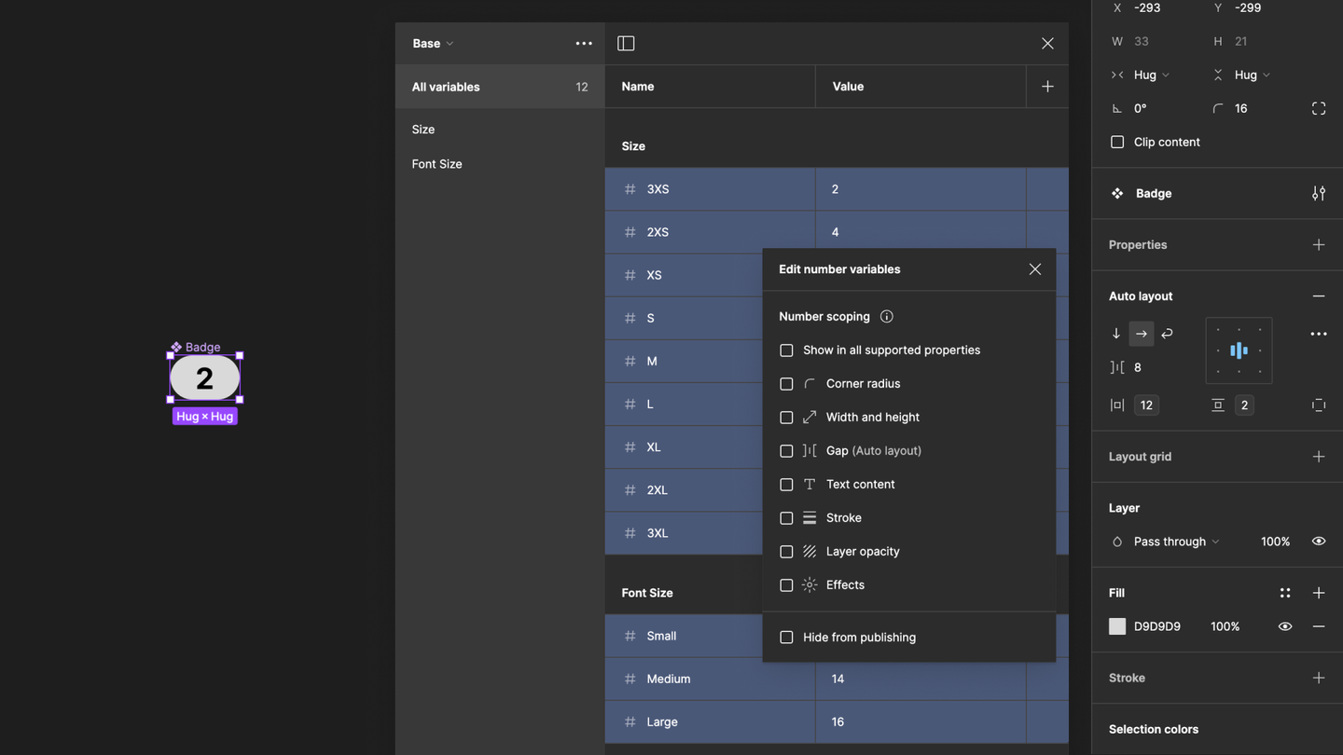The image size is (1343, 755).
Task: Check the Corner radius scoping box
Action: coord(786,384)
